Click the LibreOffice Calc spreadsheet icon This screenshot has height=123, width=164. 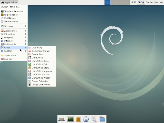tap(30, 64)
